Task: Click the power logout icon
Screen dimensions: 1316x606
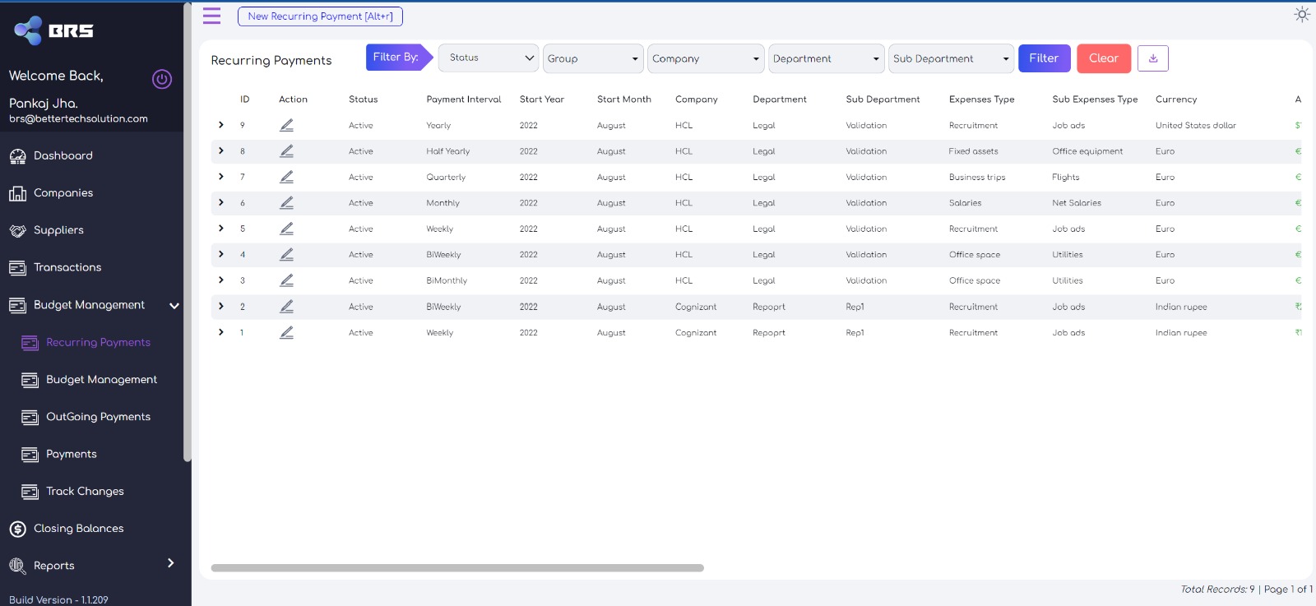Action: (x=162, y=79)
